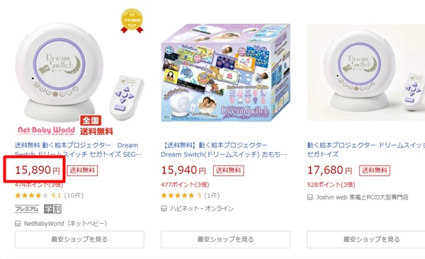The width and height of the screenshot is (425, 259).
Task: Open the ドリームスイッチ セガトイズ title link
Action: (x=366, y=149)
